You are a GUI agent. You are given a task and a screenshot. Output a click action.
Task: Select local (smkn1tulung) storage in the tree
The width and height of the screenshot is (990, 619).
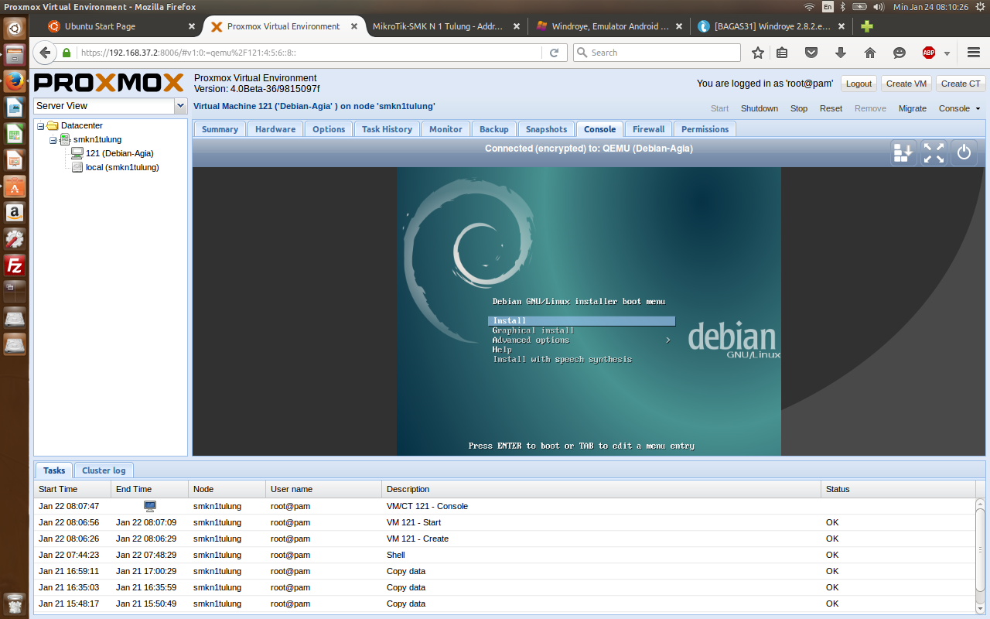(122, 167)
